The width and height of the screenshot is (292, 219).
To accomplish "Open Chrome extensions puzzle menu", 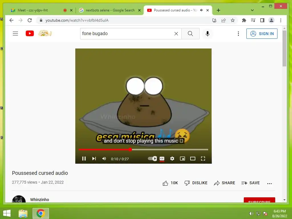I will [244, 20].
